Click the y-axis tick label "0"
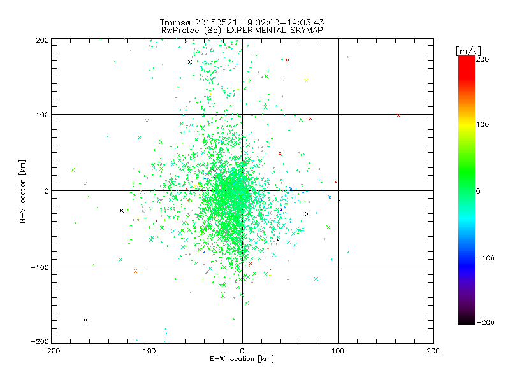The height and width of the screenshot is (382, 510). [x=47, y=192]
